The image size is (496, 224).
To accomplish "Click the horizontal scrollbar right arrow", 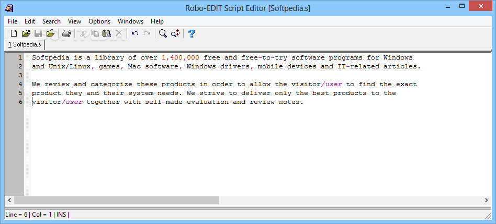I will pyautogui.click(x=487, y=200).
